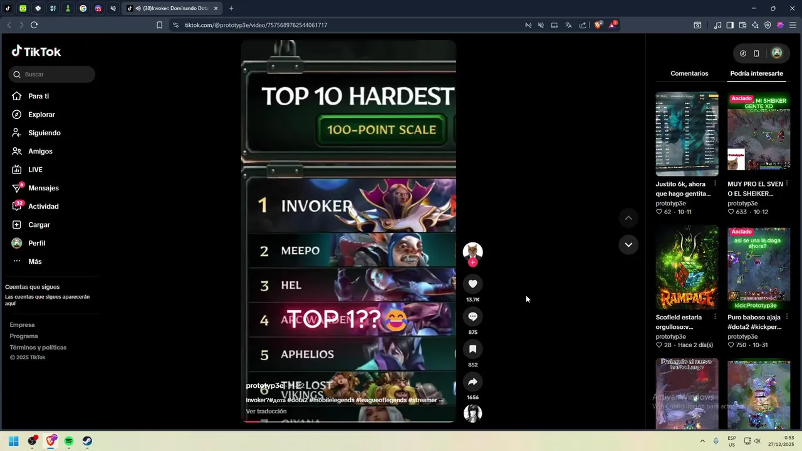Image resolution: width=802 pixels, height=451 pixels.
Task: Open the creator avatar beside the video
Action: pyautogui.click(x=472, y=251)
